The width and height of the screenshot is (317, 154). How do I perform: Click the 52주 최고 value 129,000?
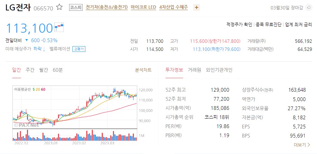pyautogui.click(x=220, y=90)
